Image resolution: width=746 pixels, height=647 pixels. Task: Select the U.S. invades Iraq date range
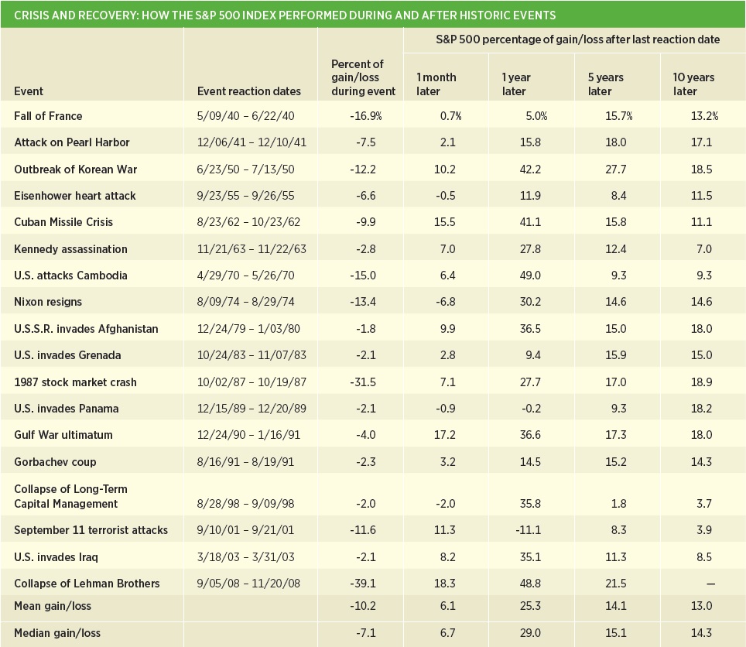[x=245, y=556]
